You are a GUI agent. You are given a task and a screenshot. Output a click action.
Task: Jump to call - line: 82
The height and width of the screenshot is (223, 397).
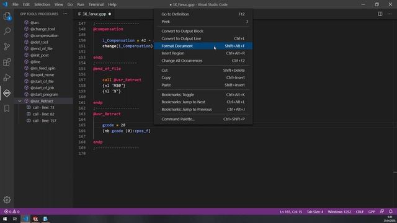43,114
